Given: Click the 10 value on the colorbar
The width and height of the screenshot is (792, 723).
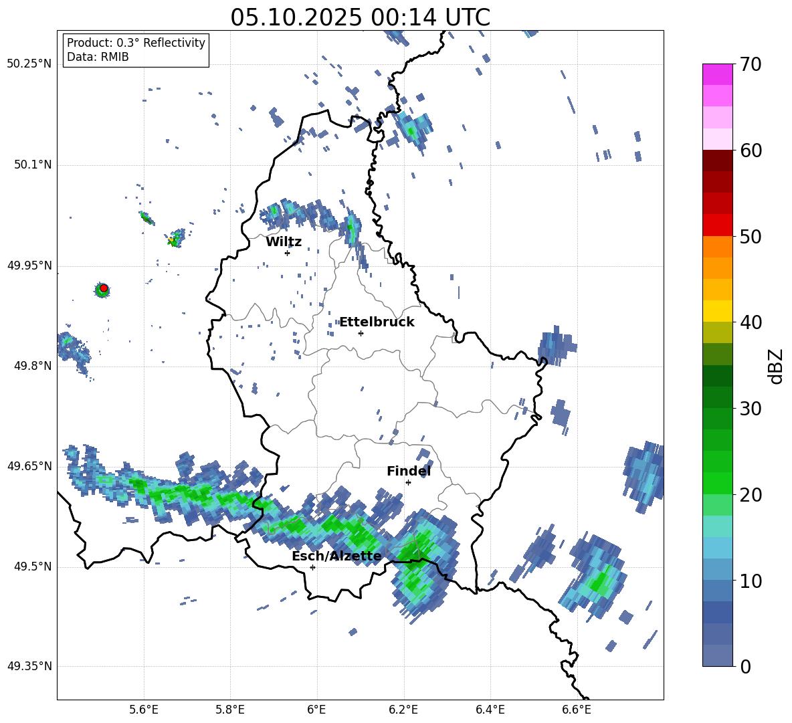Looking at the screenshot, I should click(751, 581).
